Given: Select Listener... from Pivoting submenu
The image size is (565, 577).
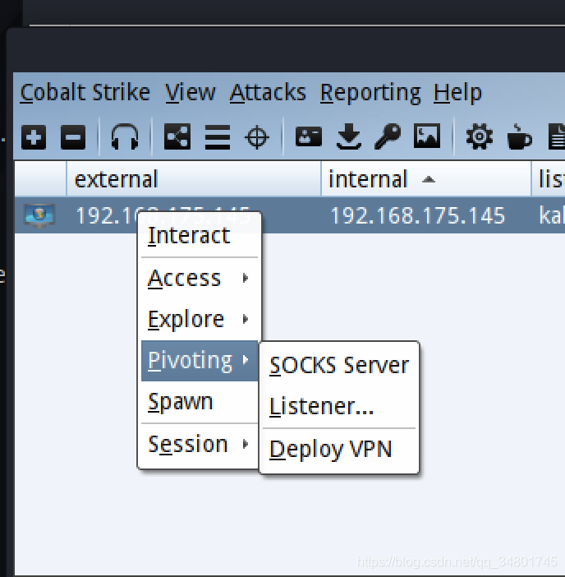Looking at the screenshot, I should 339,407.
